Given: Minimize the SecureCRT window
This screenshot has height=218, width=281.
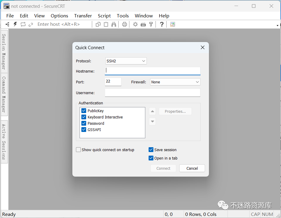Looking at the screenshot, I should click(236, 6).
